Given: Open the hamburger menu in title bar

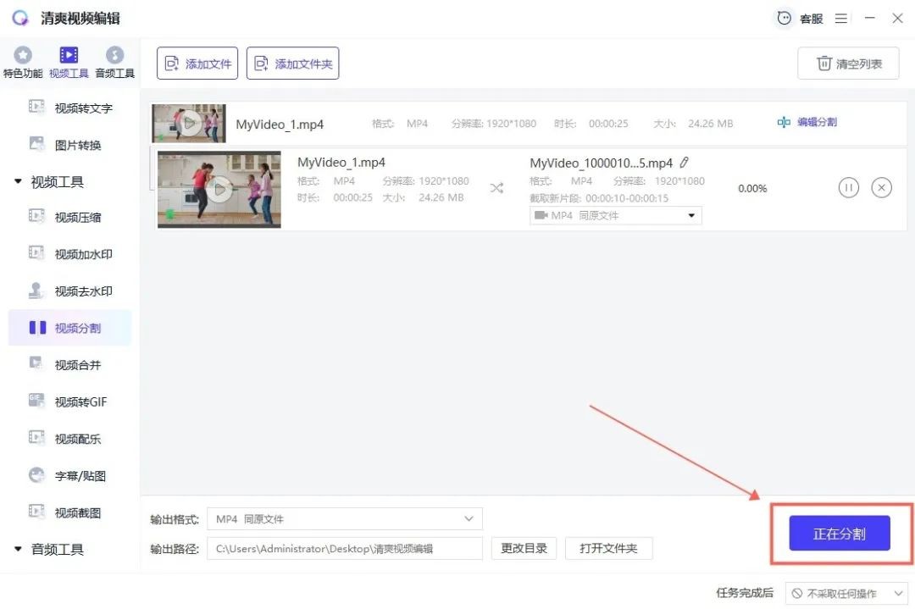Looking at the screenshot, I should 841,18.
